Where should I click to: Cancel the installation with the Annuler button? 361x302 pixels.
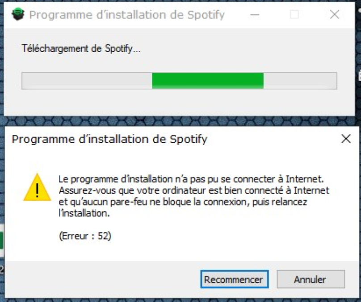click(311, 279)
